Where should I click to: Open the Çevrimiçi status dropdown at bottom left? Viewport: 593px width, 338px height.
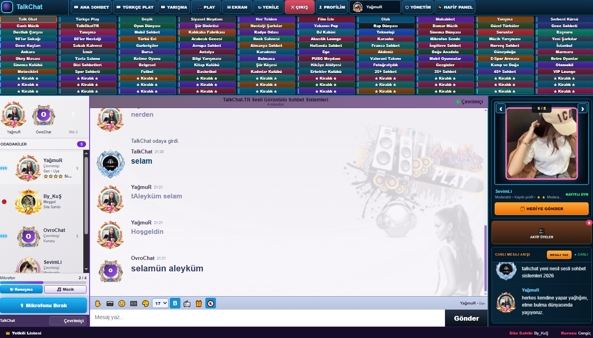[68, 321]
